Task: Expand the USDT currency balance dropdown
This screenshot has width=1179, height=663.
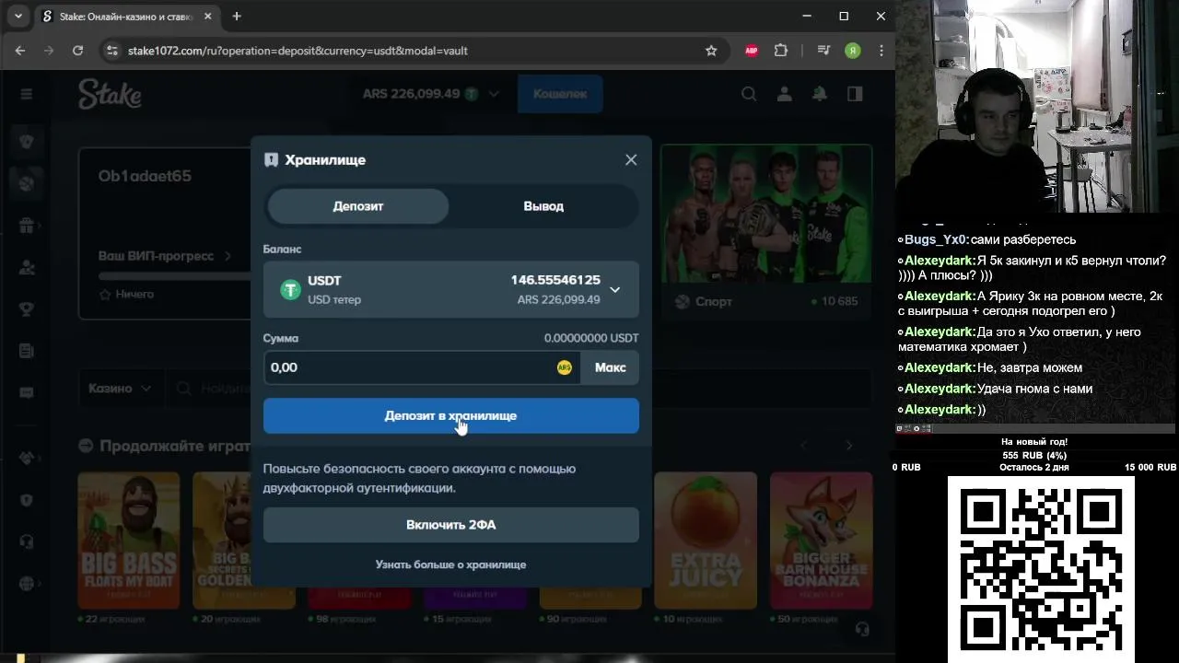Action: pos(614,290)
